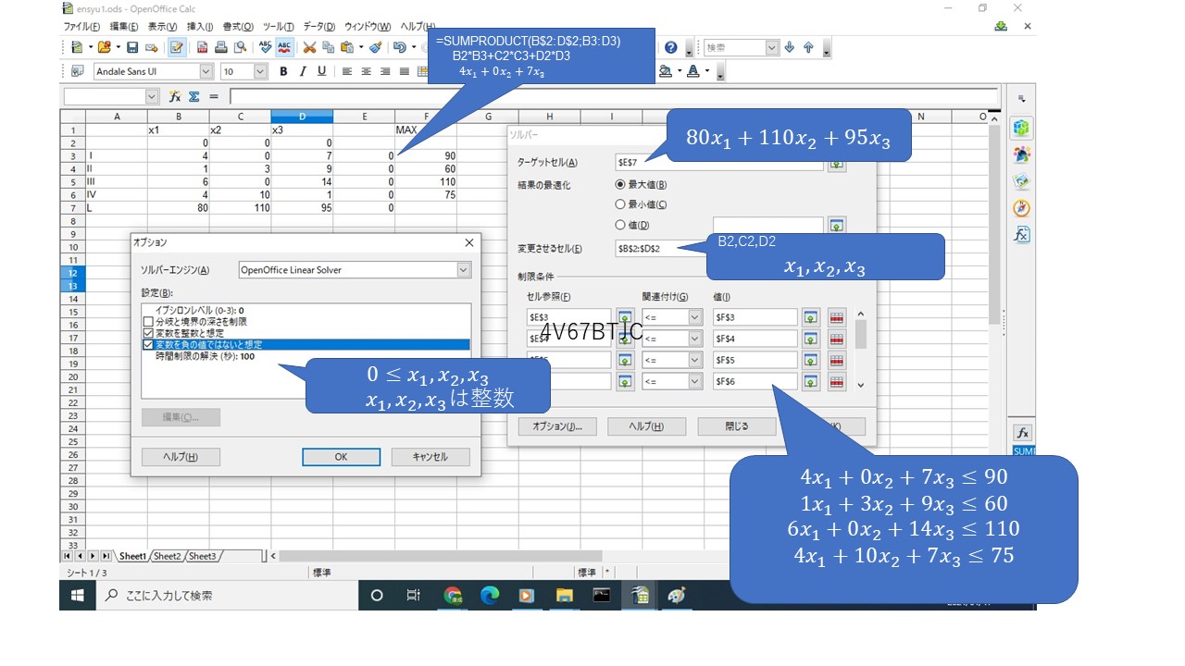Open the Function Wizard next to the formula bar
Viewport: 1185px width, 666px height.
coord(175,96)
